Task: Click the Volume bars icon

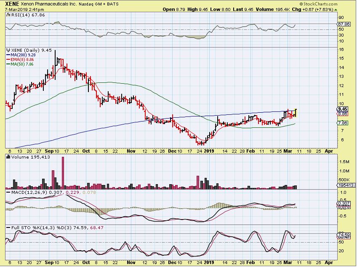Action: [x=8, y=157]
